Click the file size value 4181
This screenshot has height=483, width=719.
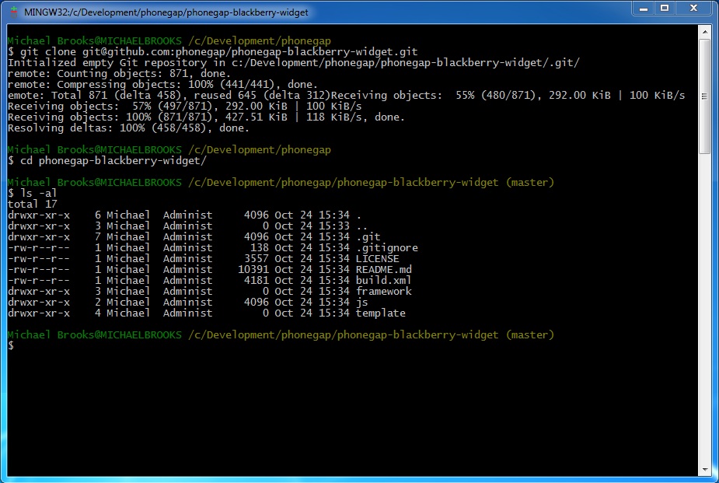point(257,281)
